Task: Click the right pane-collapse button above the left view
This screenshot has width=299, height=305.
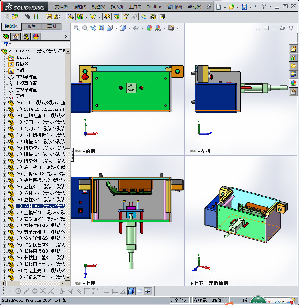Action: (266, 28)
